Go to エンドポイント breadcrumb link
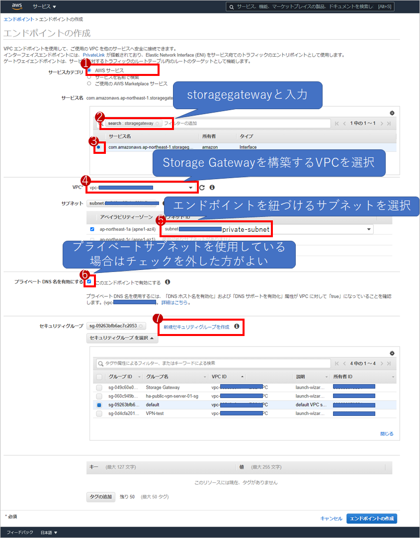This screenshot has height=538, width=420. (18, 19)
